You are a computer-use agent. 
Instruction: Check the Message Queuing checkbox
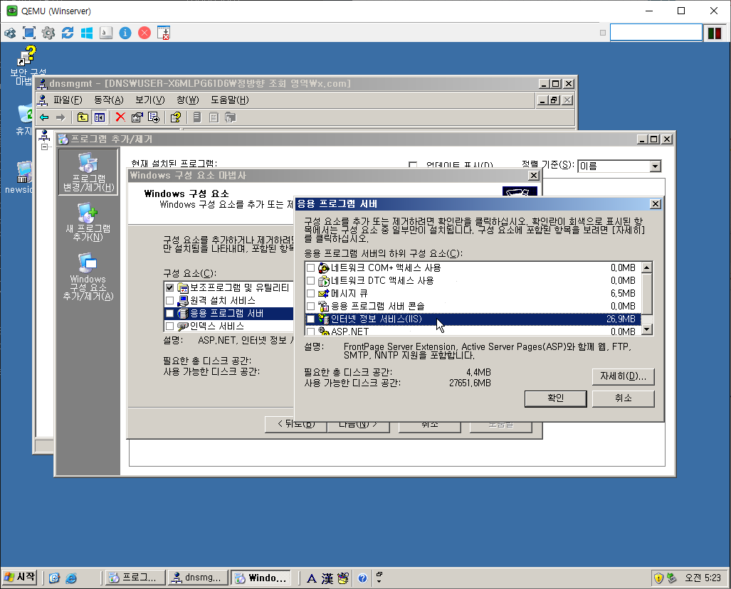pos(310,294)
